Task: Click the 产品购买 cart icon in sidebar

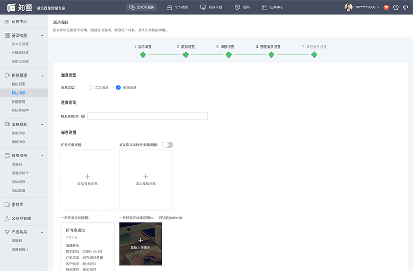Action: 7,232
